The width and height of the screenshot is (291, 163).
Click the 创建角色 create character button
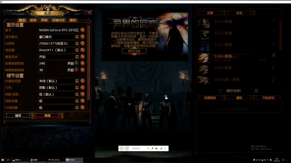[210, 98]
